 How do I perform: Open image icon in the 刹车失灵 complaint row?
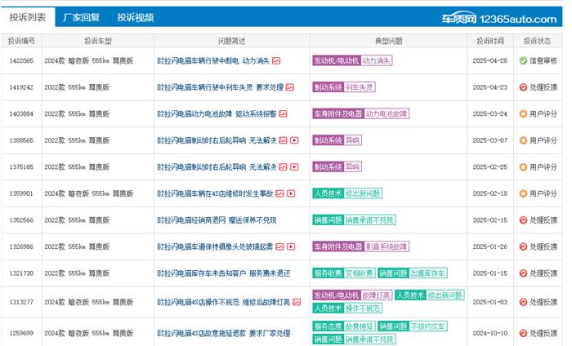[289, 87]
